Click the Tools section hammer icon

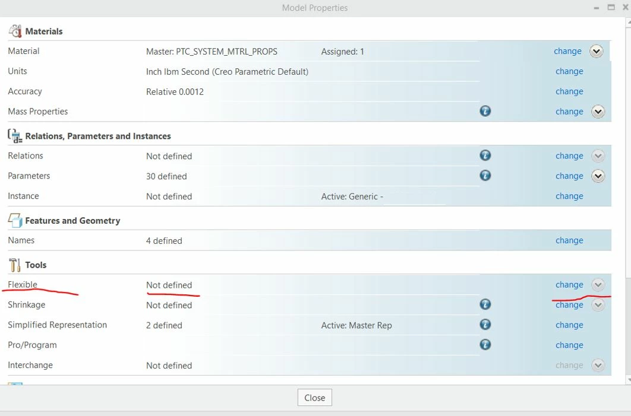(14, 265)
